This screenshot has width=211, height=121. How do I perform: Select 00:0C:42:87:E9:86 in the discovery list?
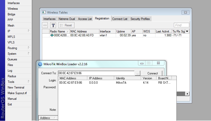tap(71, 83)
